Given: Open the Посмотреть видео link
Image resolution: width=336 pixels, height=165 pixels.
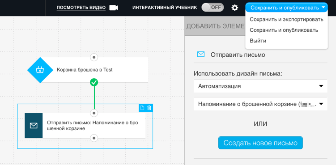Looking at the screenshot, I should (x=81, y=8).
